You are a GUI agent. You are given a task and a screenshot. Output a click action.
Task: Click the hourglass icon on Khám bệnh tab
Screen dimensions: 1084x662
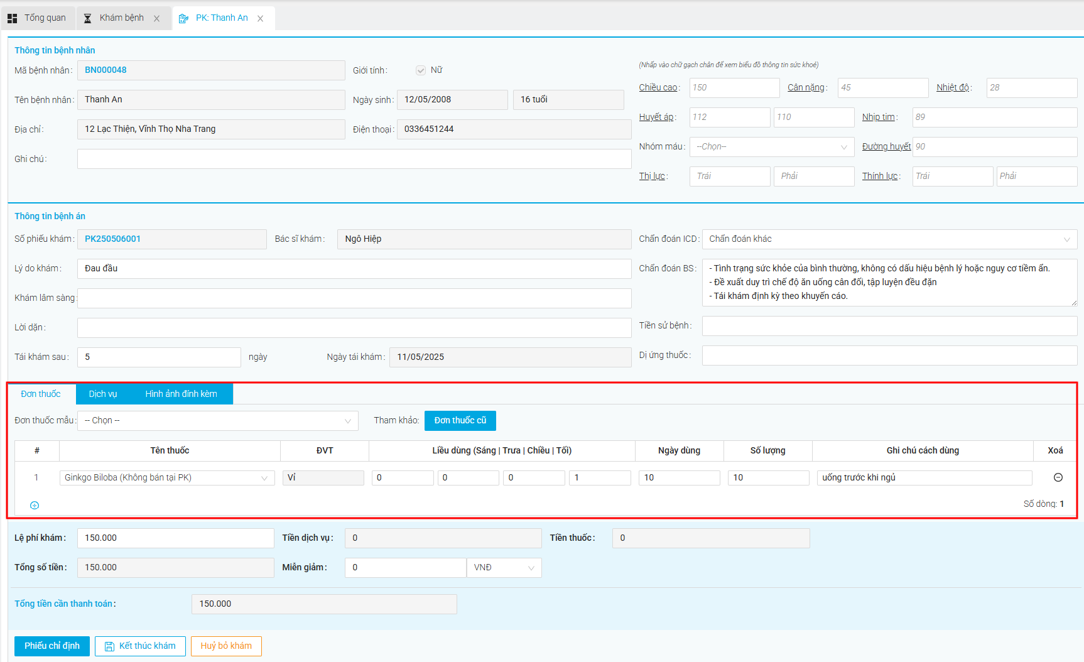pos(88,18)
